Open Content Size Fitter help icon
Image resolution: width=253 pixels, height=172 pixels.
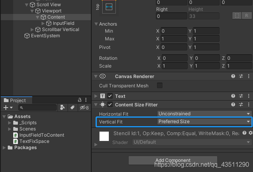(x=233, y=104)
